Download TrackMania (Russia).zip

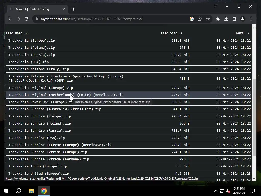coord(32,55)
